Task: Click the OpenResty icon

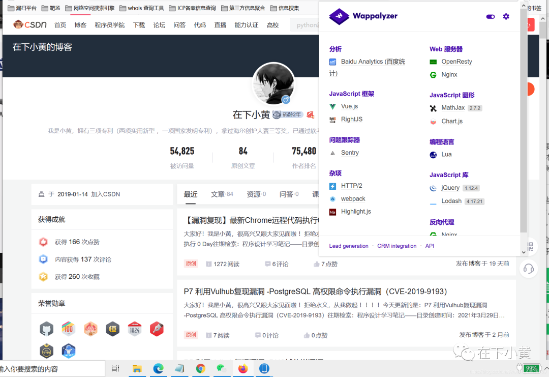Action: pyautogui.click(x=433, y=62)
